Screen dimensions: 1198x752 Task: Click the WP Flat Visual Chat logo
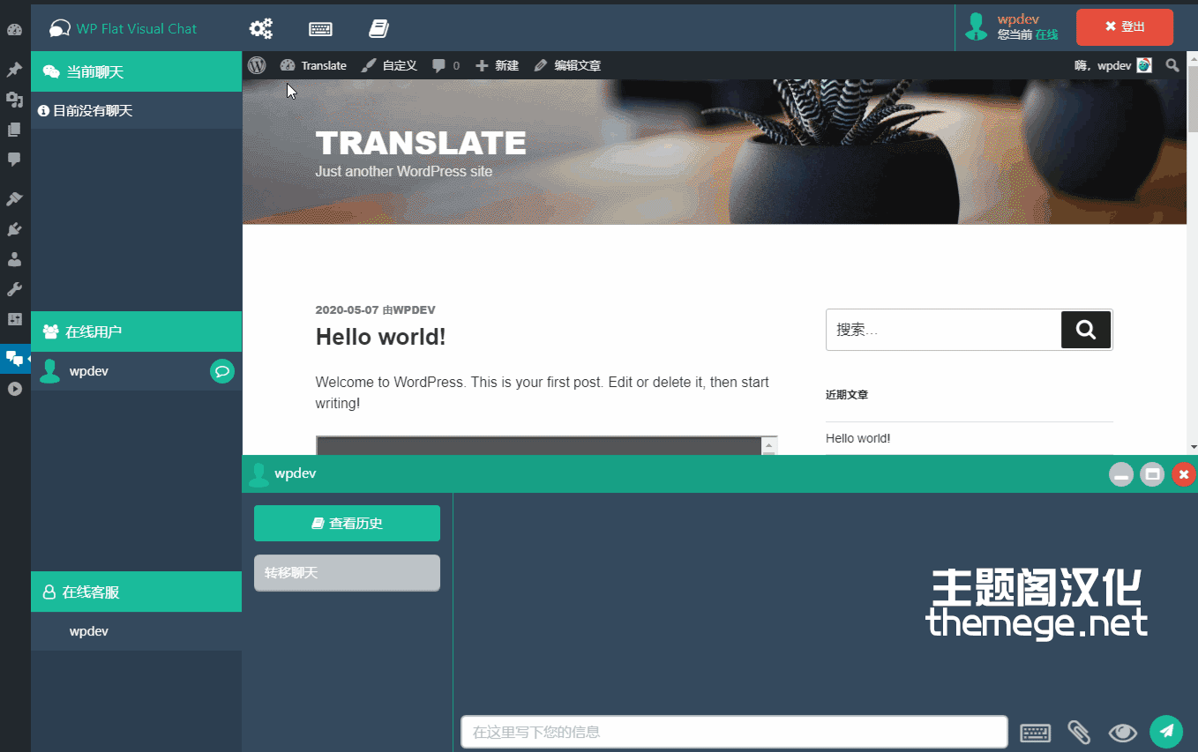[x=123, y=28]
